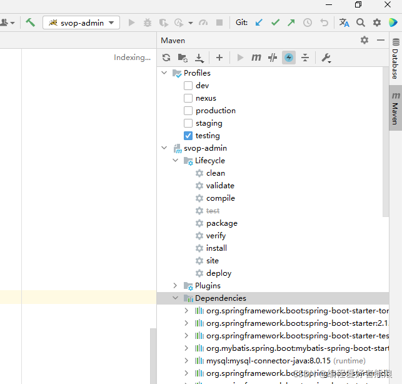Screen dimensions: 402x384
Task: Execute Maven goal m icon
Action: coord(256,58)
